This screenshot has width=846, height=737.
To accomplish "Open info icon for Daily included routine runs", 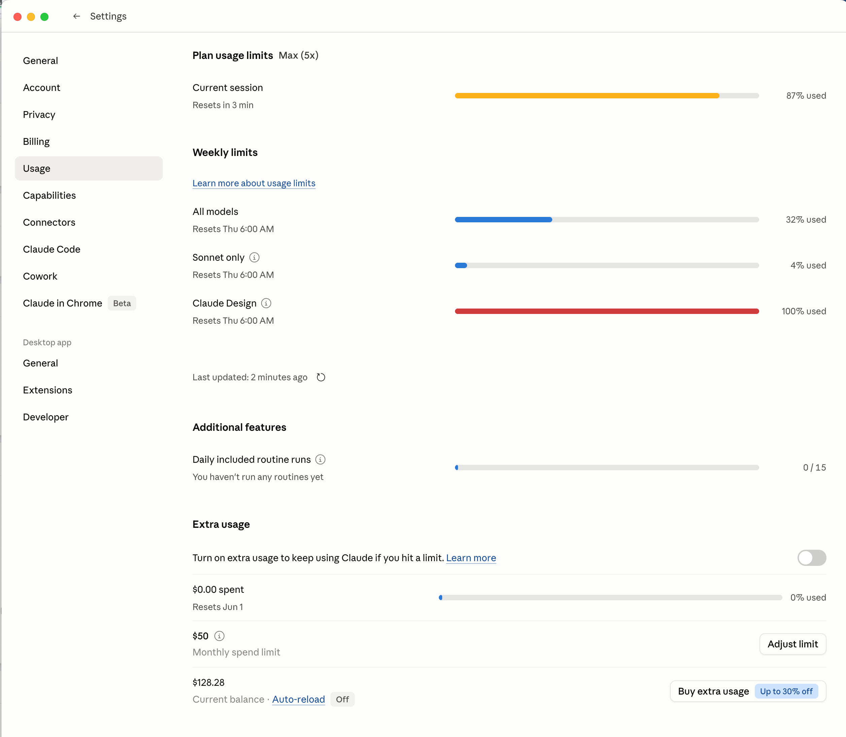I will 320,459.
